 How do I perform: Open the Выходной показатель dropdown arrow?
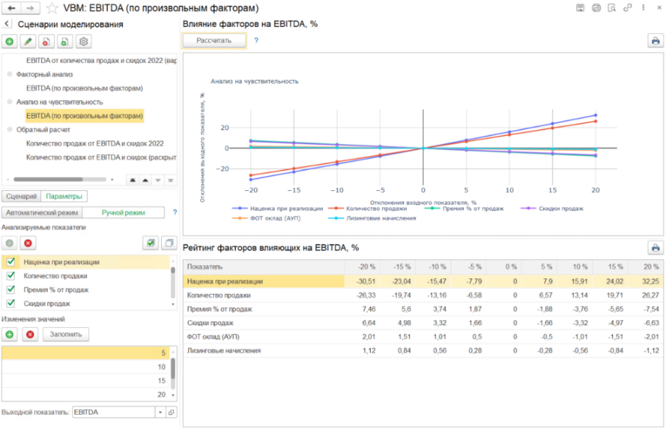[160, 413]
